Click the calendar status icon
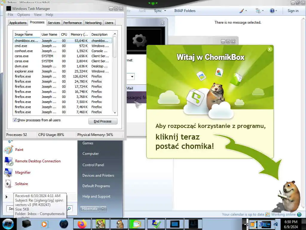The width and height of the screenshot is (306, 230). pos(267,214)
